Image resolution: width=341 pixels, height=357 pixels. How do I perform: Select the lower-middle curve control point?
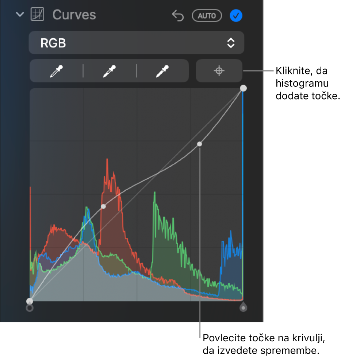coord(103,206)
